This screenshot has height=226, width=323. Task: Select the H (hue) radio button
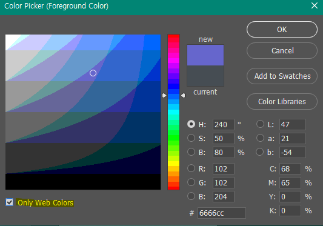click(x=191, y=124)
